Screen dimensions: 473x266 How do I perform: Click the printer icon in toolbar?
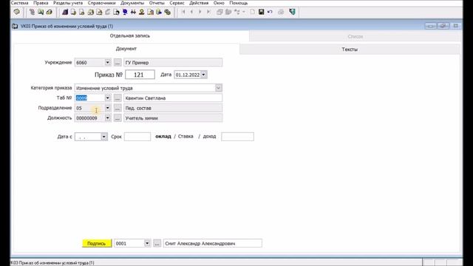tap(281, 12)
